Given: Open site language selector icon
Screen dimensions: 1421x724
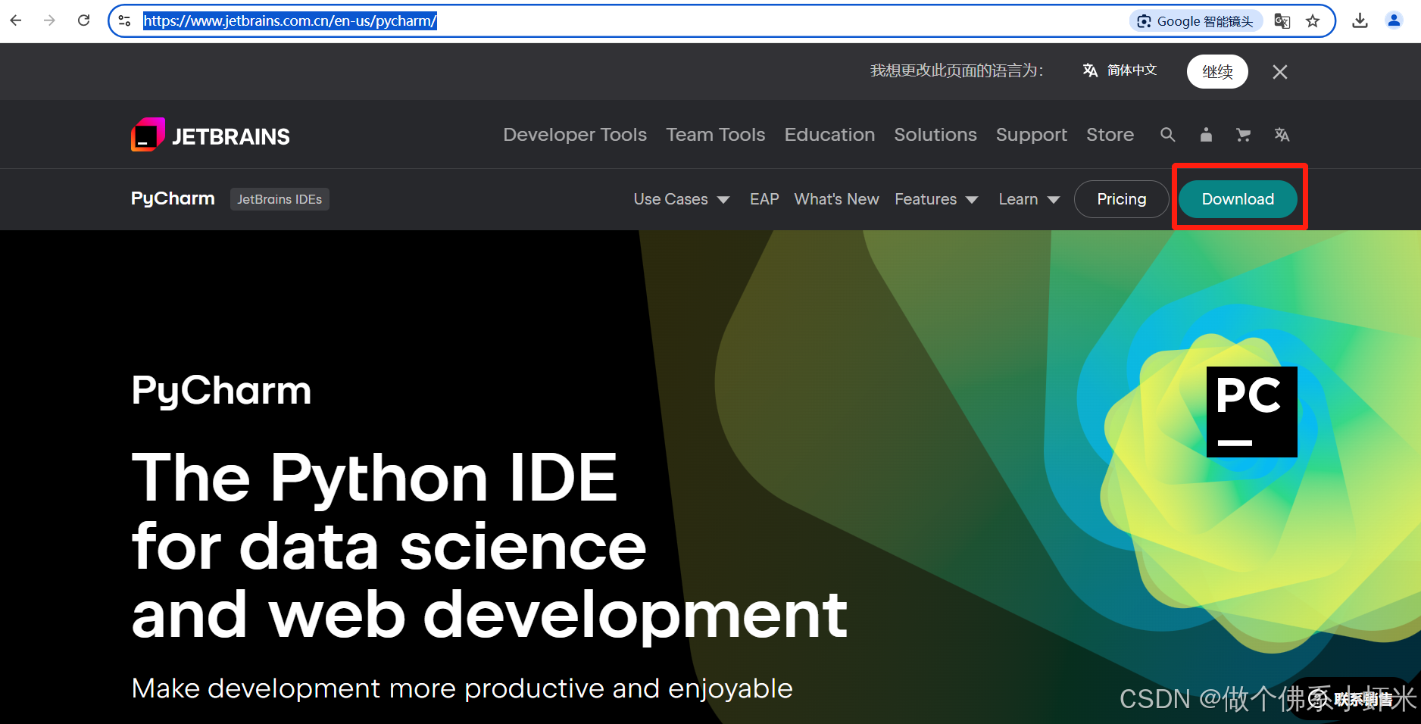Looking at the screenshot, I should coord(1282,135).
